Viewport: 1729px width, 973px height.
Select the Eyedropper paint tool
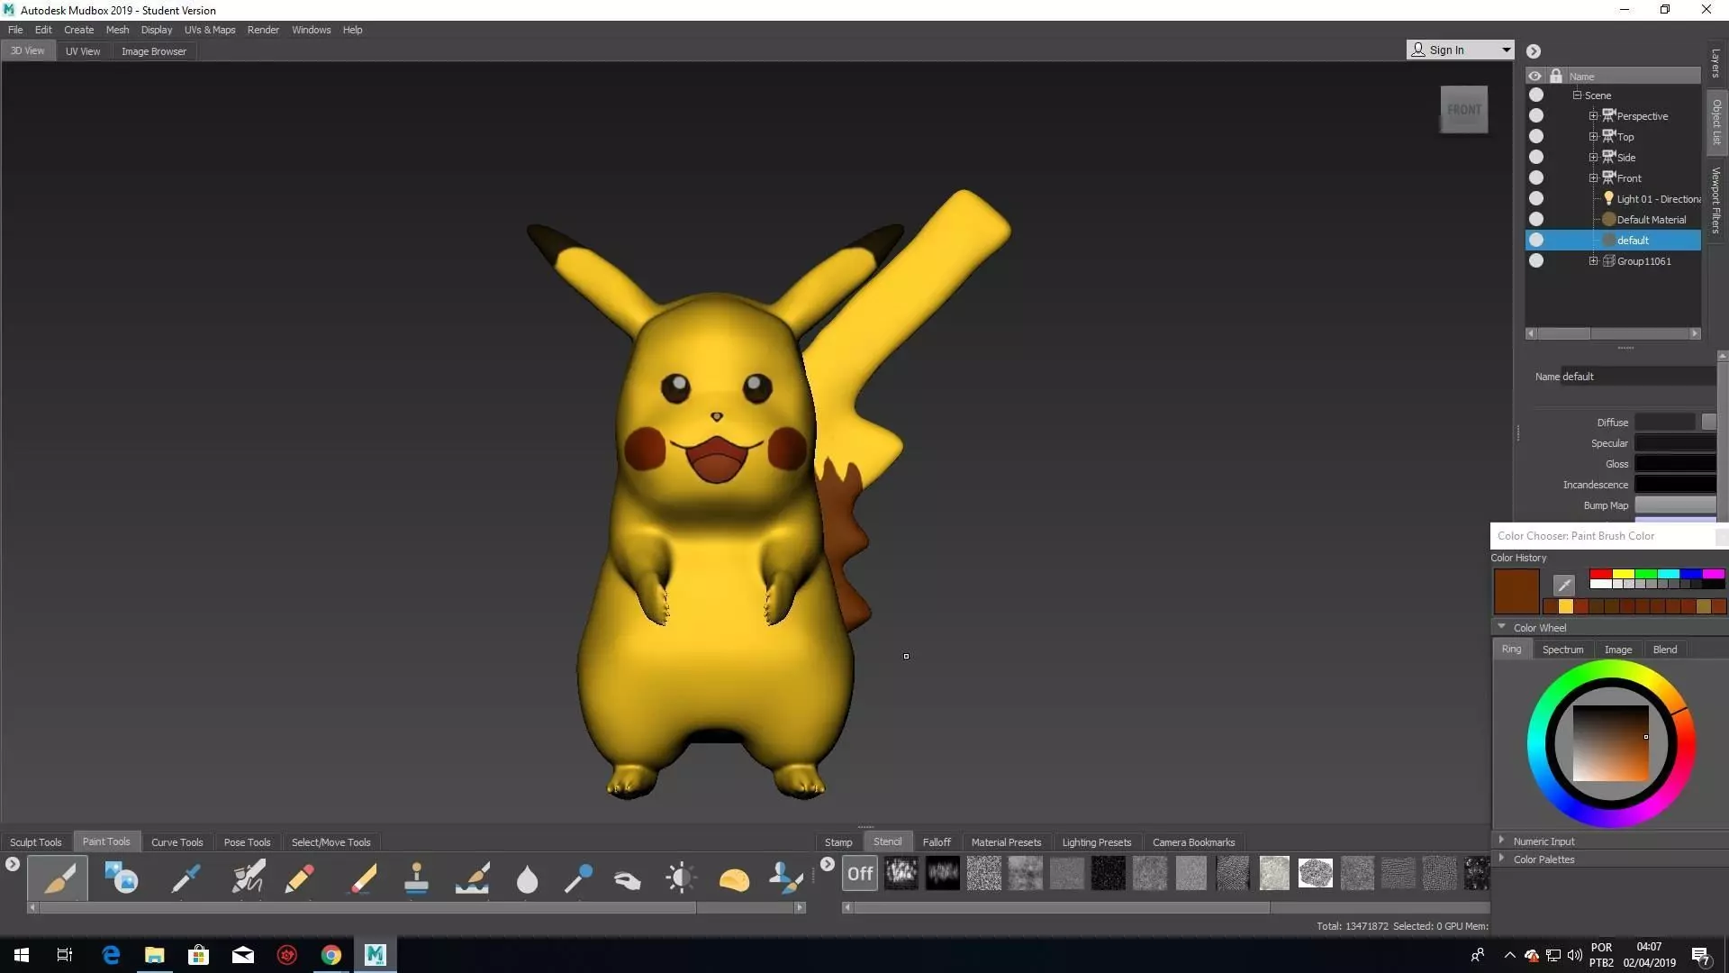tap(185, 877)
